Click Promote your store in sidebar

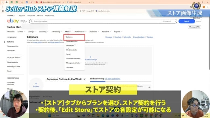tap(13, 67)
